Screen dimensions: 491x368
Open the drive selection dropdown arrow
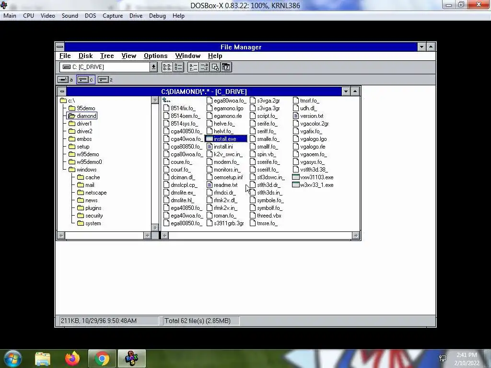153,67
